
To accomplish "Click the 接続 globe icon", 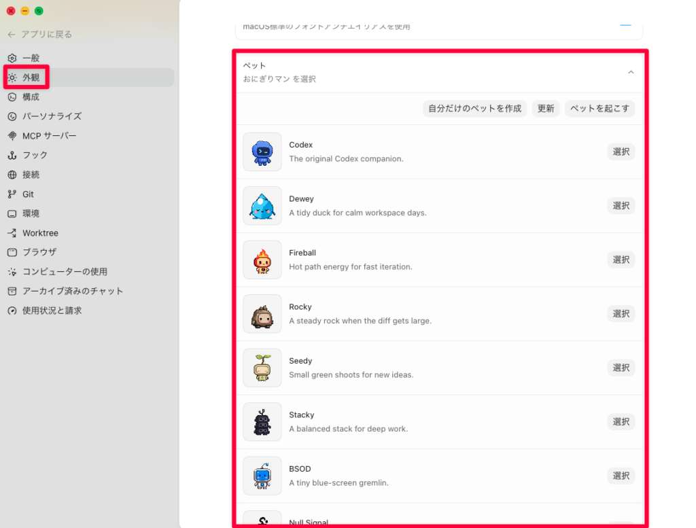I will (x=12, y=175).
